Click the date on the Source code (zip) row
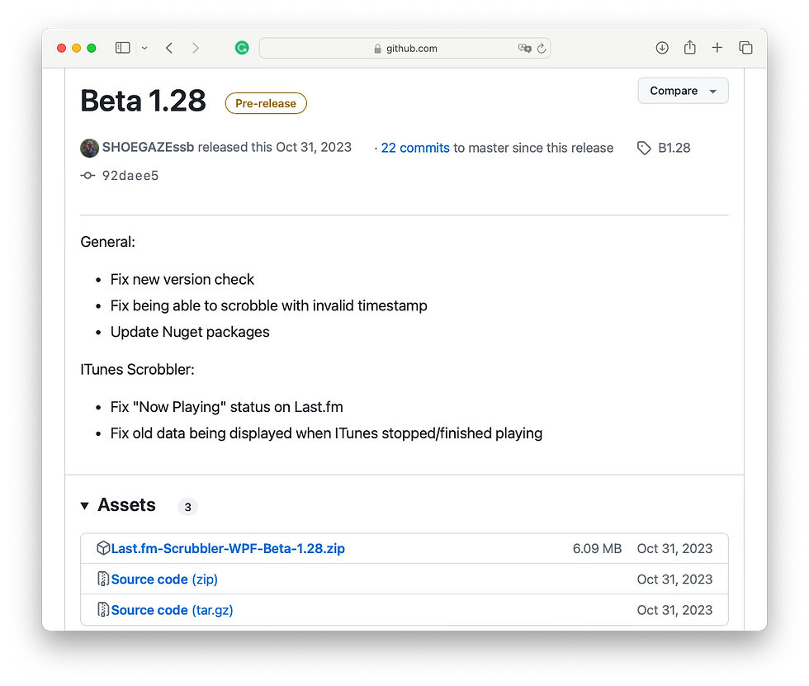 pyautogui.click(x=674, y=580)
